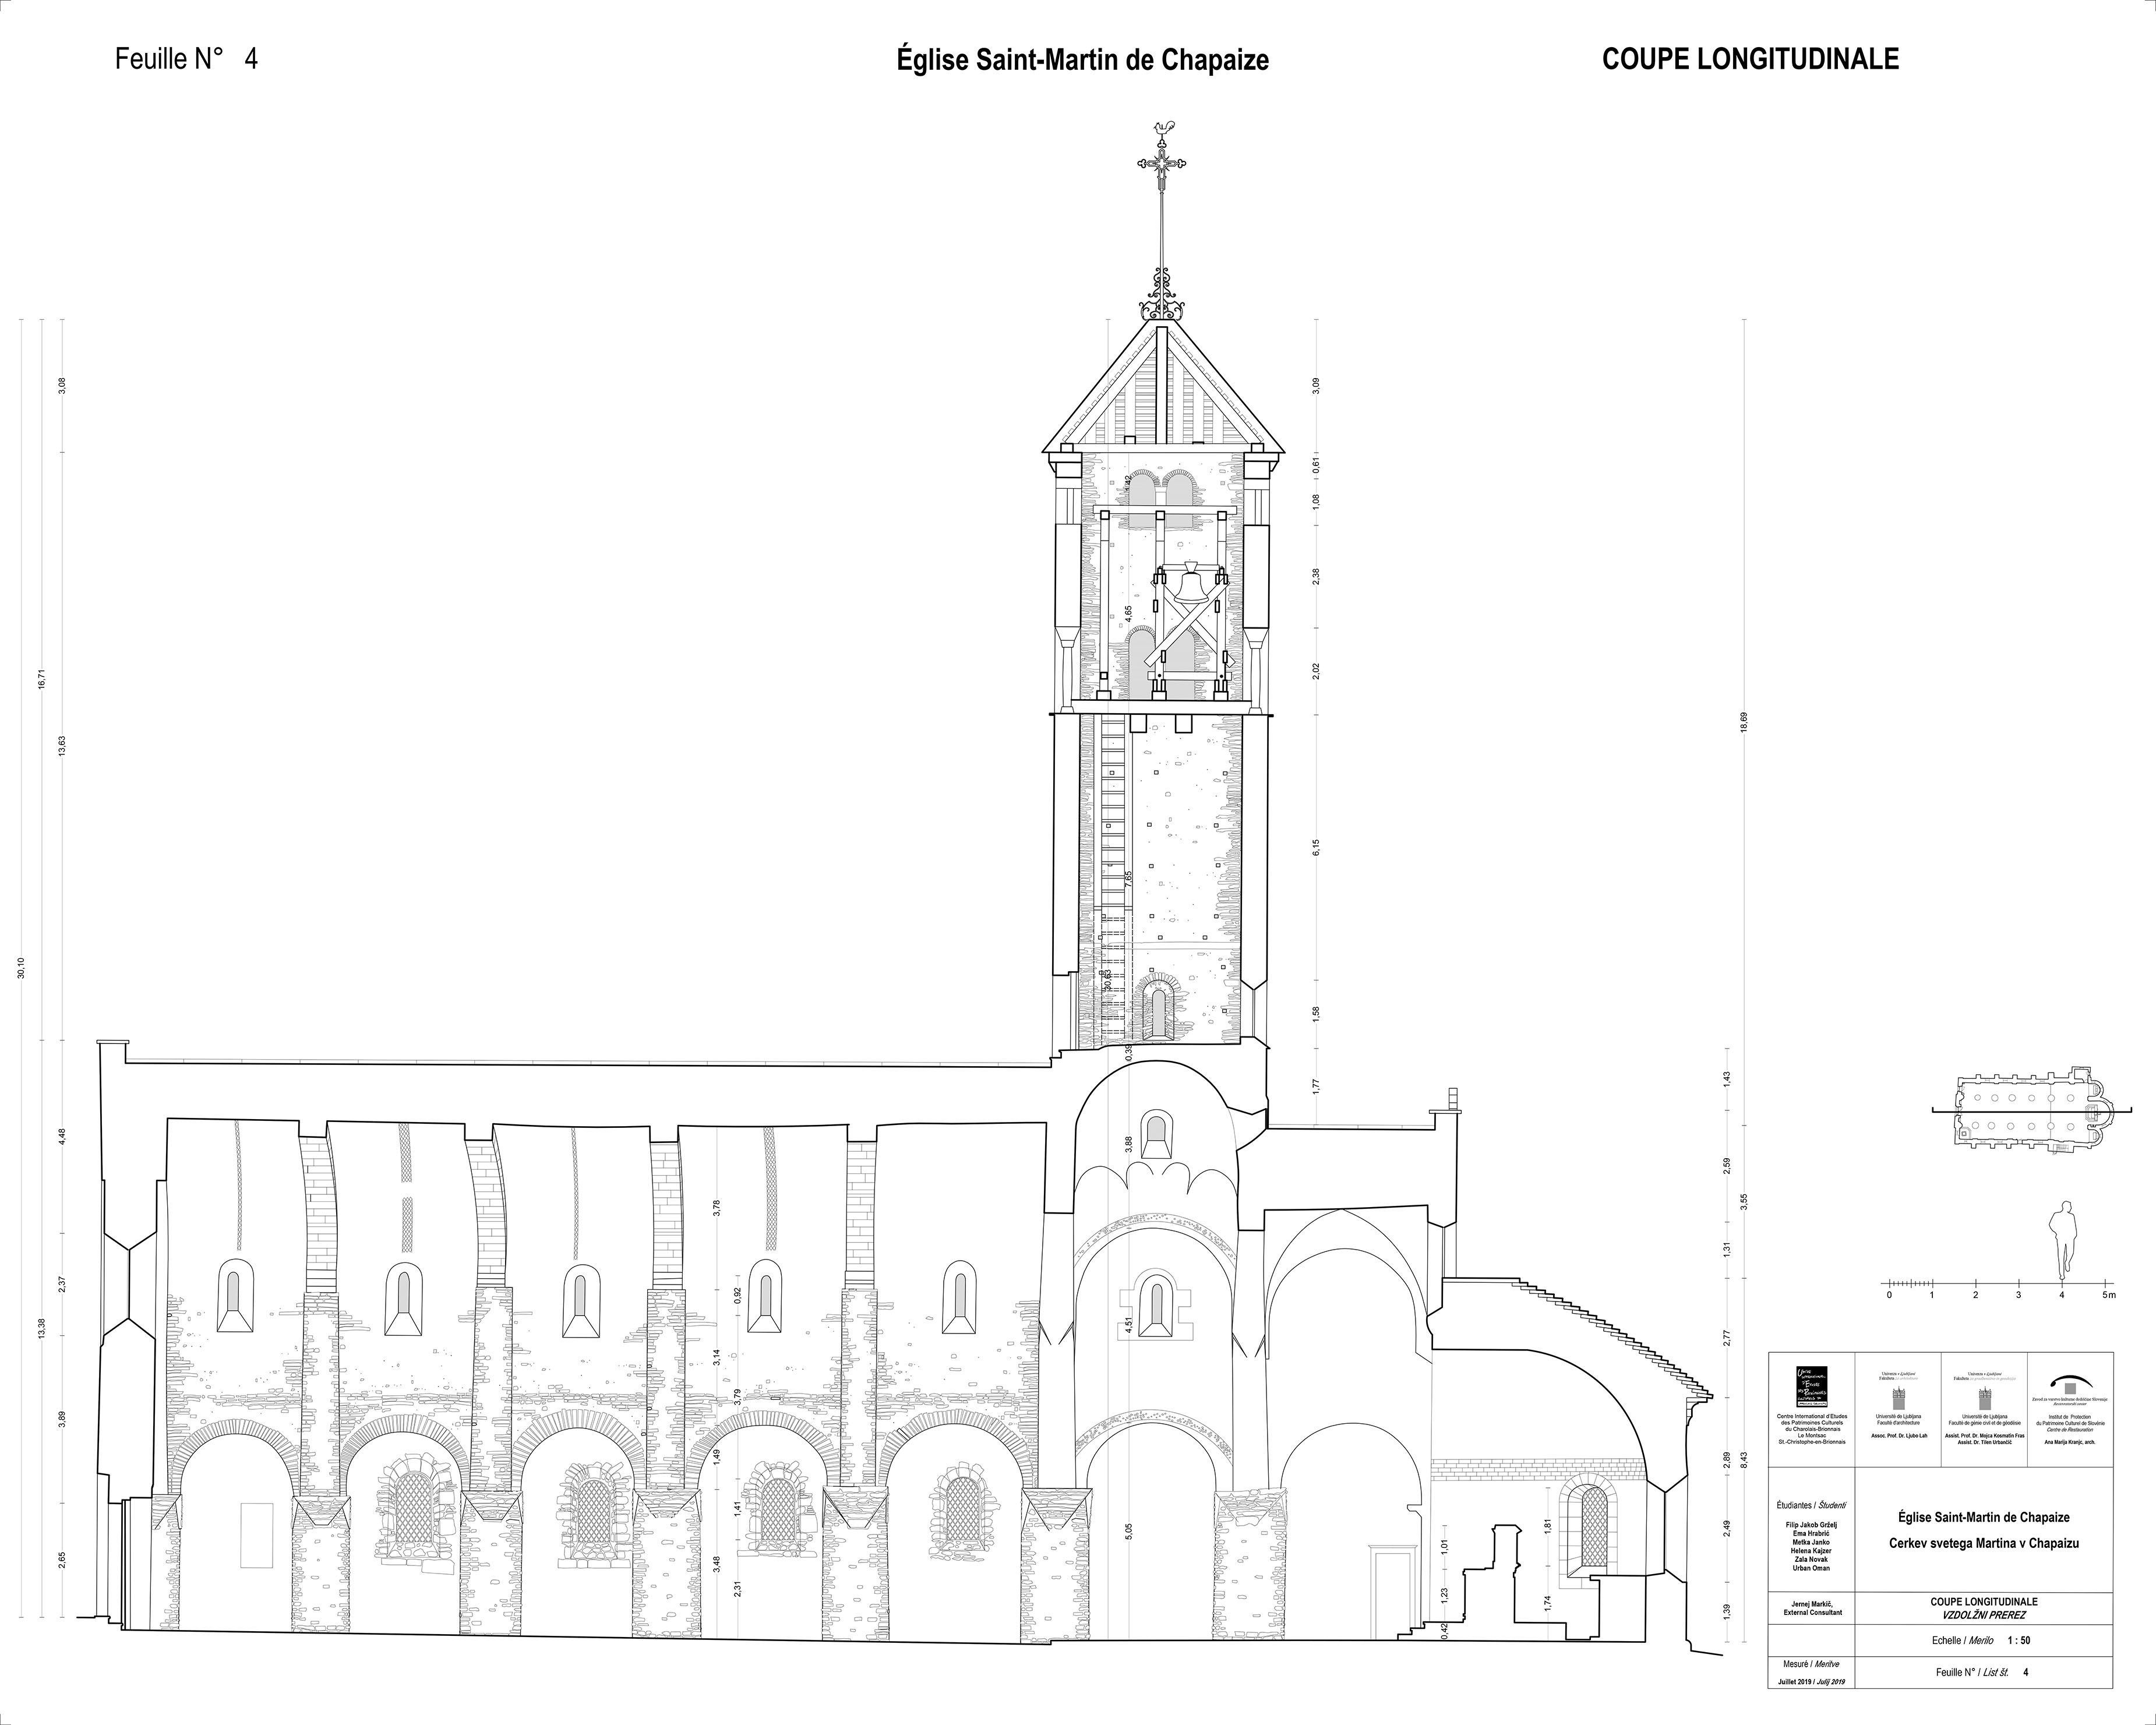Click the 'Juillet 2019 / Julij 2019' date
The width and height of the screenshot is (2156, 1725).
click(x=1811, y=1681)
